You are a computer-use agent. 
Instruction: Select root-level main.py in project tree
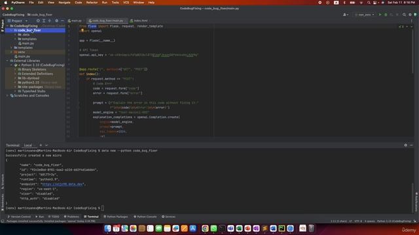tap(22, 56)
